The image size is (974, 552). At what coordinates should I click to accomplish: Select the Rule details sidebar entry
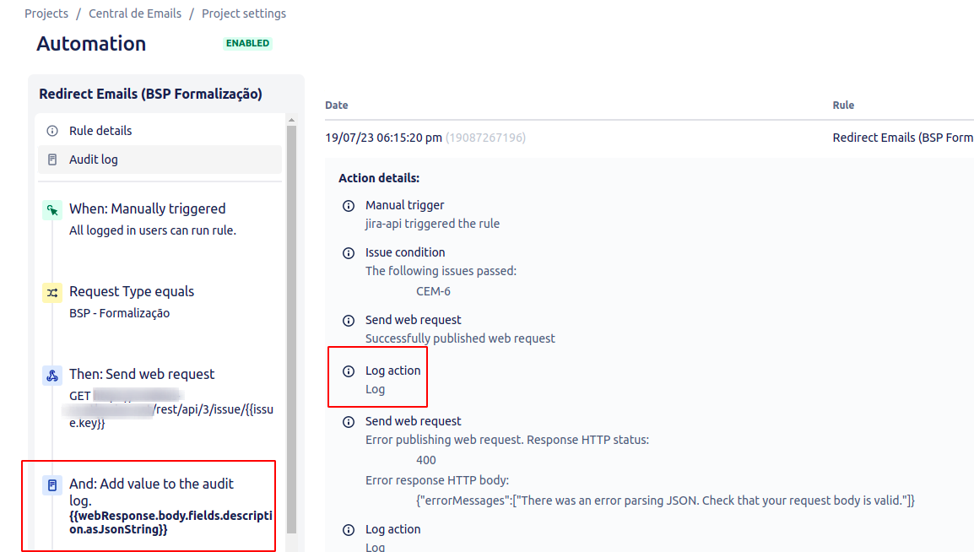point(100,130)
